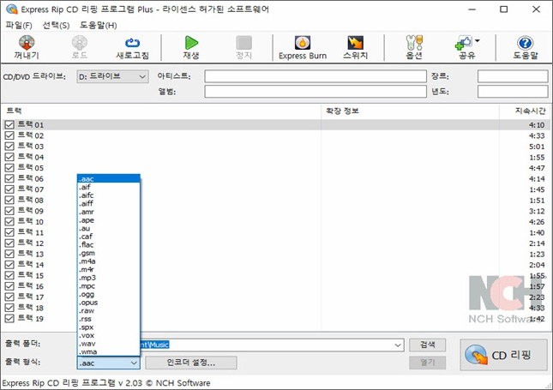This screenshot has height=390, width=553.
Task: Select the 트랙 12 row label
Action: point(31,243)
